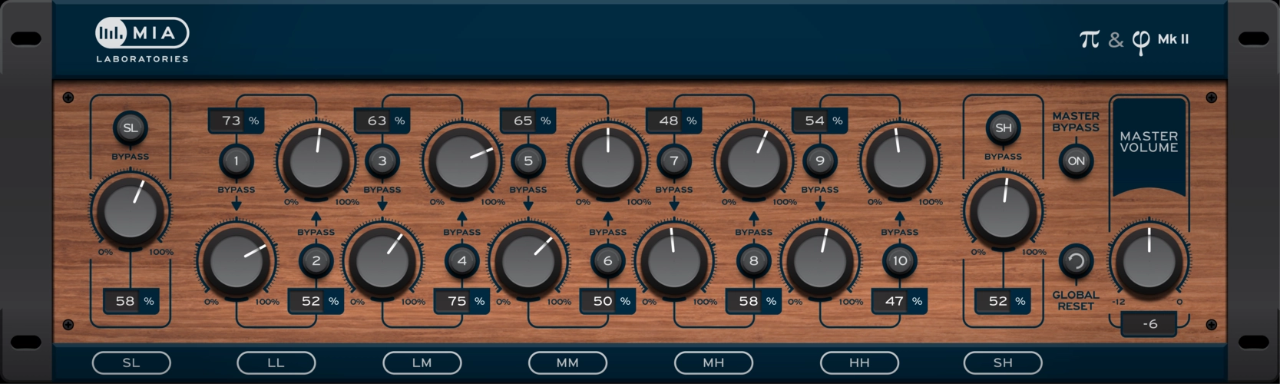Screen dimensions: 1280x384
Task: Toggle bypass button 9
Action: coord(820,161)
